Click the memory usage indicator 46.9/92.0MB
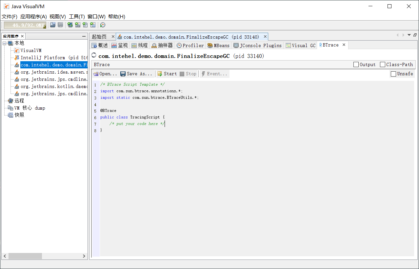The image size is (419, 269). point(25,25)
